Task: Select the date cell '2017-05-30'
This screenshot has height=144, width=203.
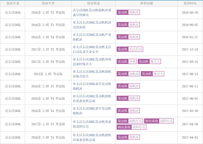Action: pyautogui.click(x=190, y=111)
